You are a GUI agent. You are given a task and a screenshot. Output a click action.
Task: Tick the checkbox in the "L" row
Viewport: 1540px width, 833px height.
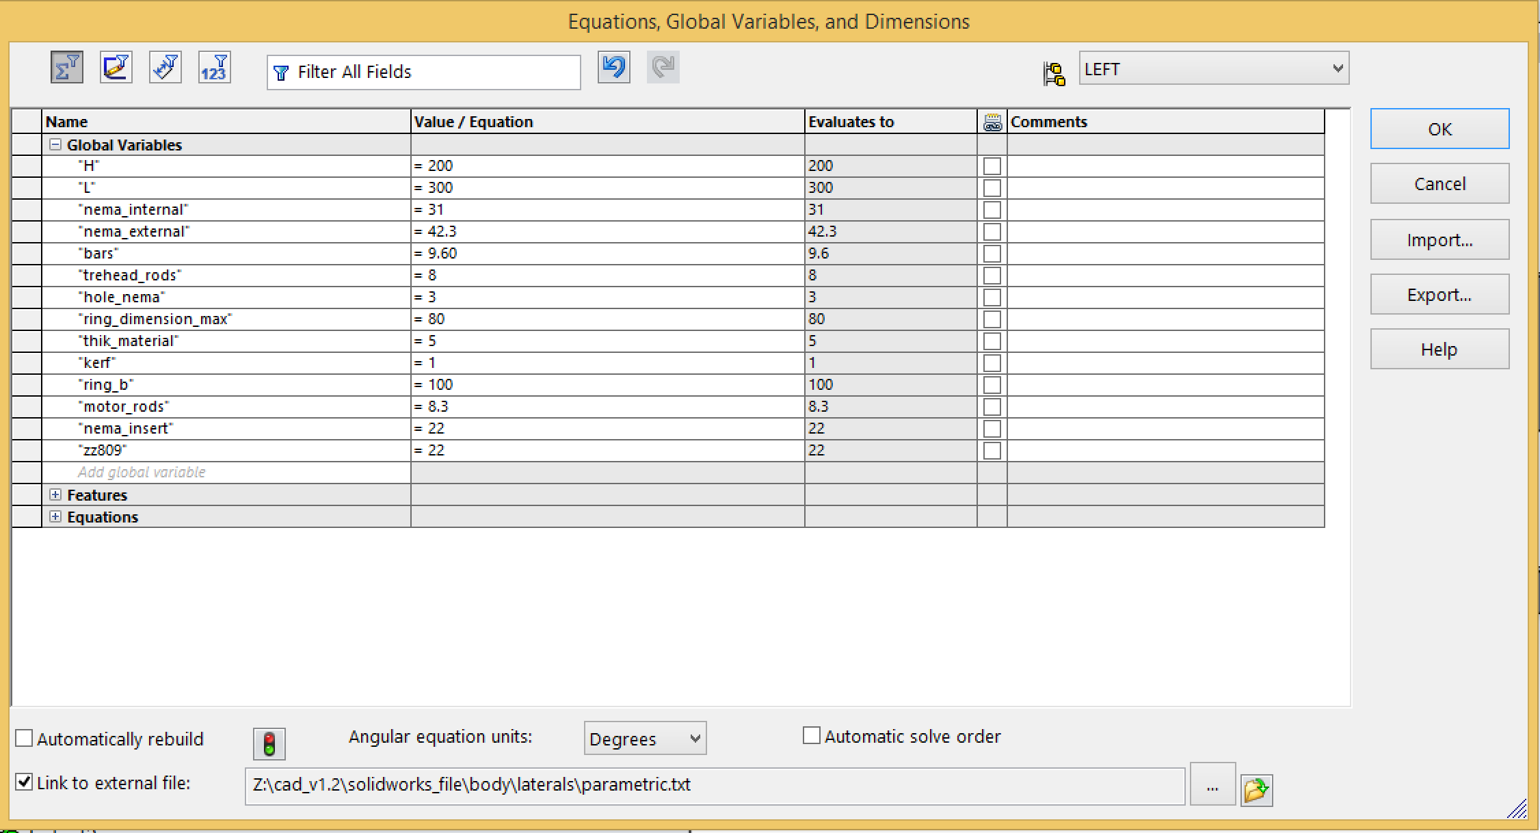992,188
